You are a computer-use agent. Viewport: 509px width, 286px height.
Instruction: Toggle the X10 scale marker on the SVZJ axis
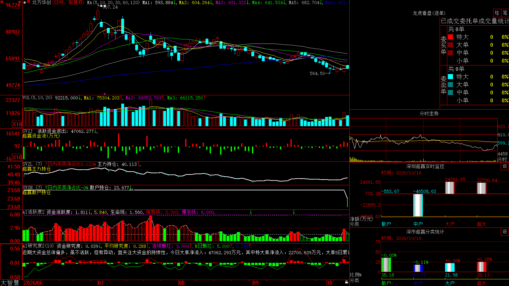tap(17, 157)
